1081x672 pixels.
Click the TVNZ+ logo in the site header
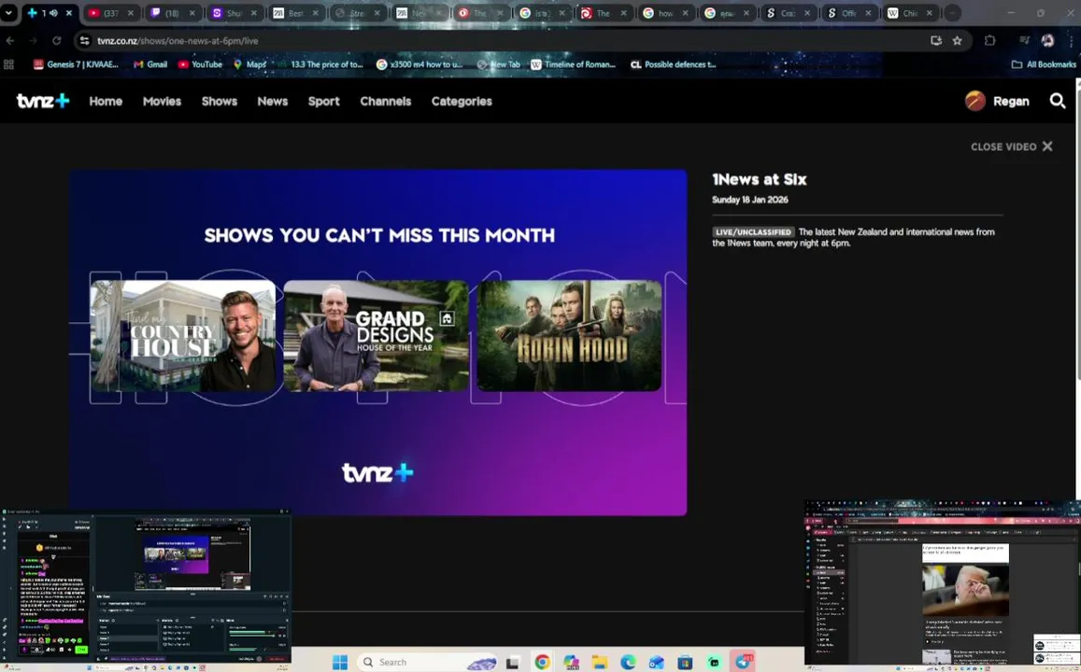point(43,101)
